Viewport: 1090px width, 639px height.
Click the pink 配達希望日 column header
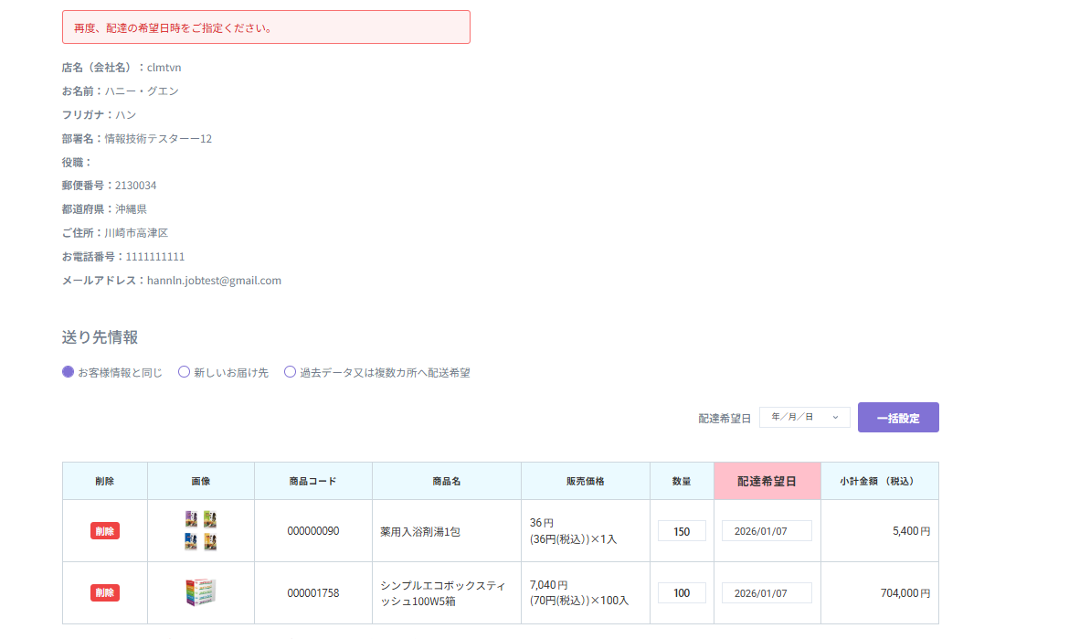[x=767, y=481]
